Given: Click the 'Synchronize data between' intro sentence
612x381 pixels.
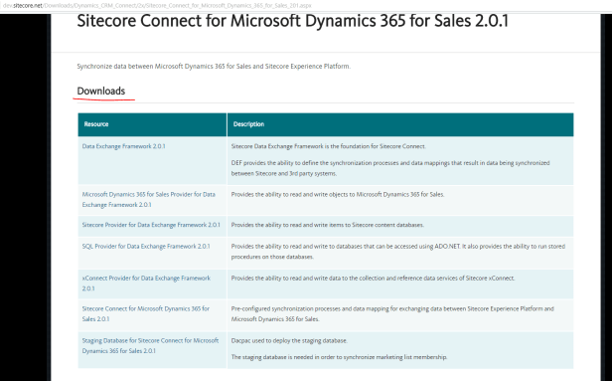Looking at the screenshot, I should [x=214, y=67].
